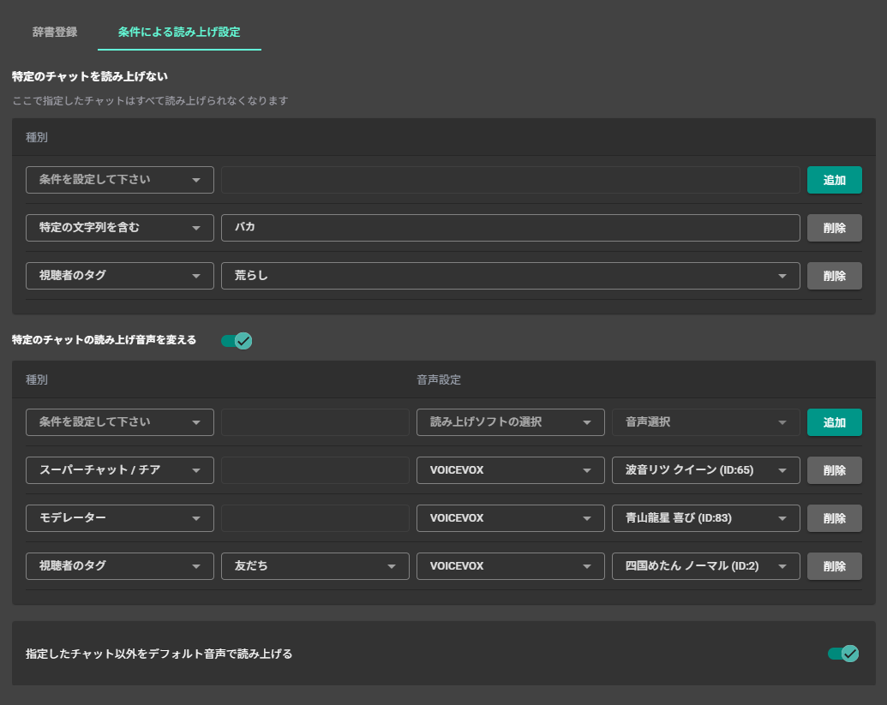Open the 青山龍星 喜び (ID:83) voice dropdown
Viewport: 887px width, 705px height.
(x=705, y=518)
